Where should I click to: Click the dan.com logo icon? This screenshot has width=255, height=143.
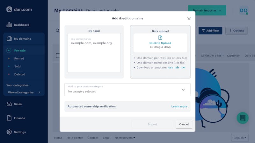(x=9, y=9)
